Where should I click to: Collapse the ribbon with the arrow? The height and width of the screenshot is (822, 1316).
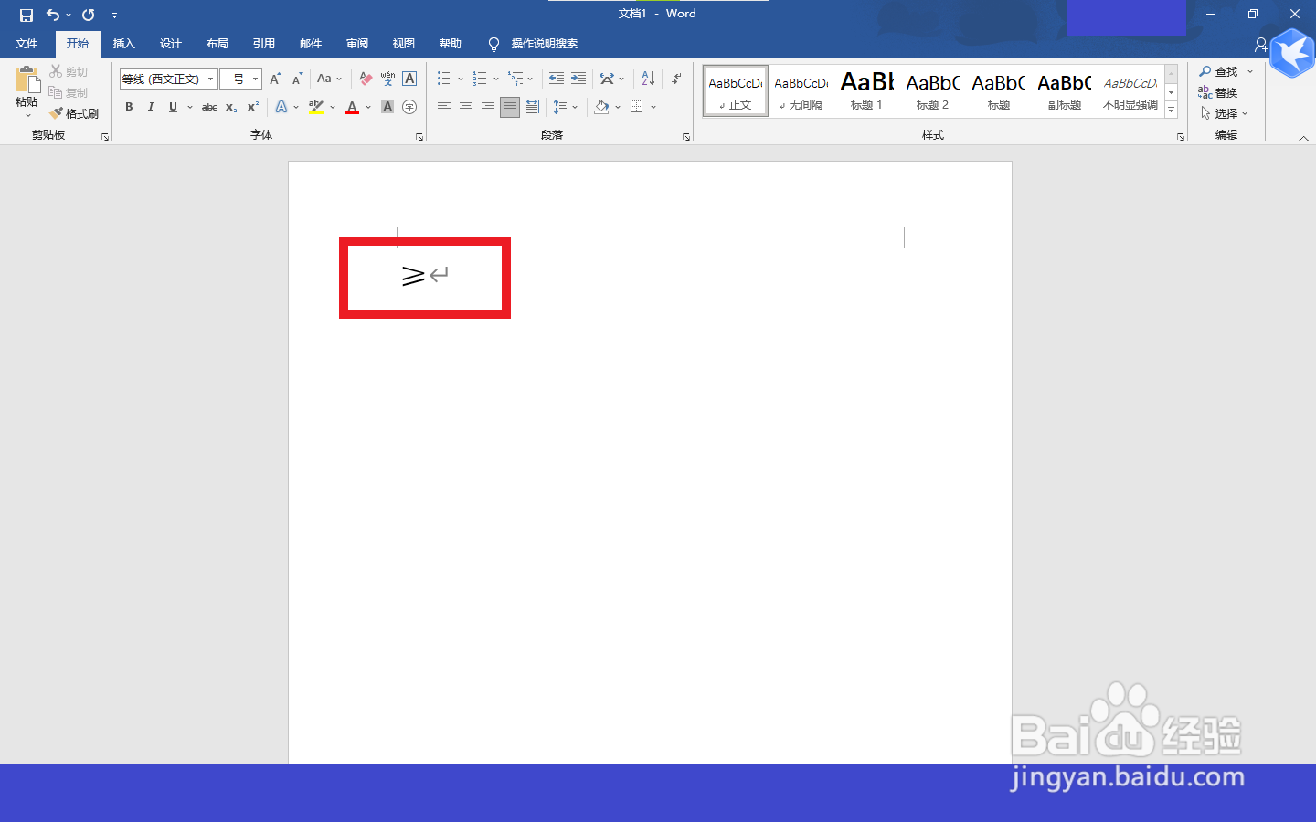pos(1303,138)
